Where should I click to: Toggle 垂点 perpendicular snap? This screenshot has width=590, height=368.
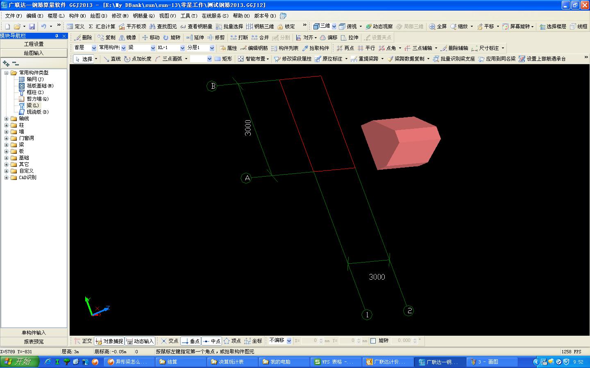point(191,341)
